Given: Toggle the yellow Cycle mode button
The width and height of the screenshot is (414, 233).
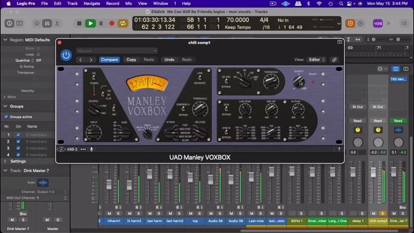Looking at the screenshot, I should [123, 23].
